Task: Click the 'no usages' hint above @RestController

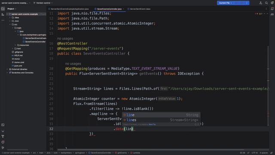Action: click(65, 38)
